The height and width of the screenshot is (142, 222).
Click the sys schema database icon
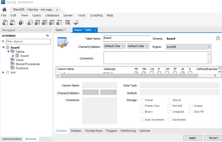7,72
